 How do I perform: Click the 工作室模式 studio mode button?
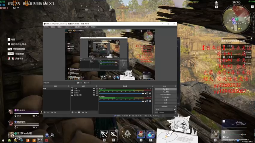point(165,97)
